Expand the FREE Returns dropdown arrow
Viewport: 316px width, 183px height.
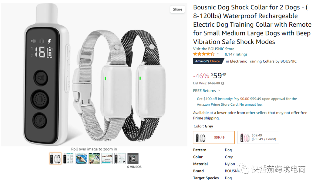[219, 90]
